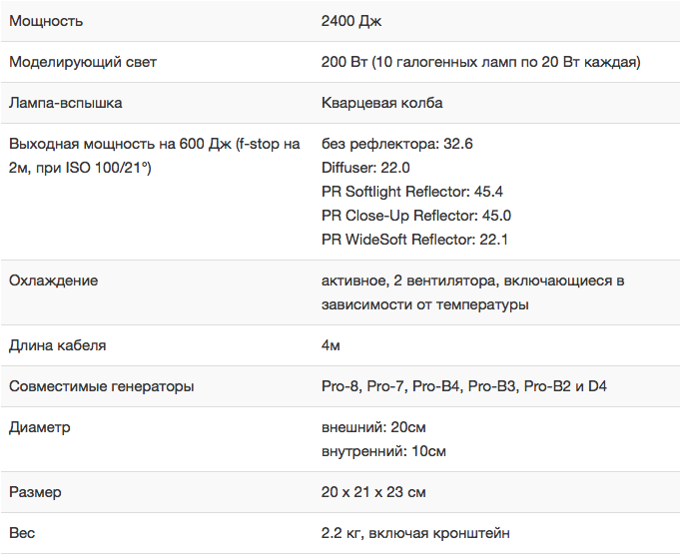Image resolution: width=680 pixels, height=554 pixels.
Task: Click PR WideSoft Reflector: 22.1 line
Action: click(x=414, y=239)
